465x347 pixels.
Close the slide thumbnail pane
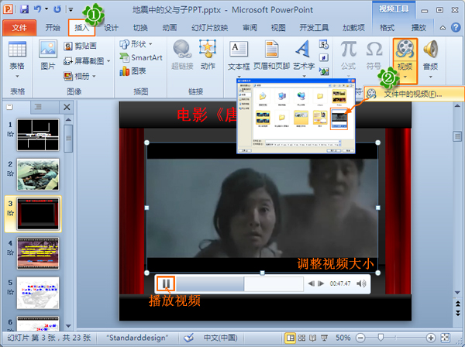click(67, 107)
